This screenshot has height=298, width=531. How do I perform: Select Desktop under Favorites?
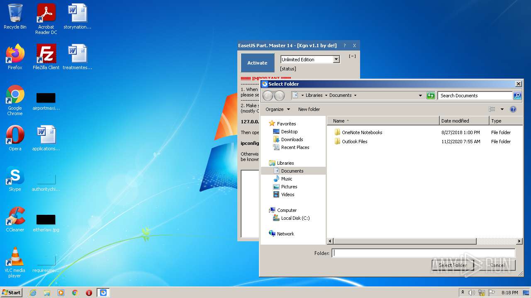[x=289, y=132]
